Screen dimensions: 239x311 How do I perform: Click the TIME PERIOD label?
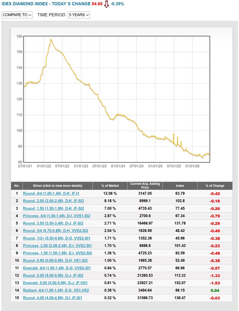pos(51,15)
